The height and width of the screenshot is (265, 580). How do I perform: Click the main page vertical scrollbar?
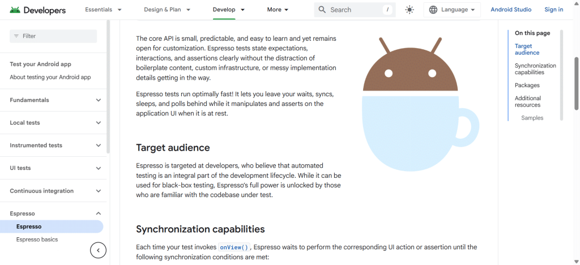577,83
